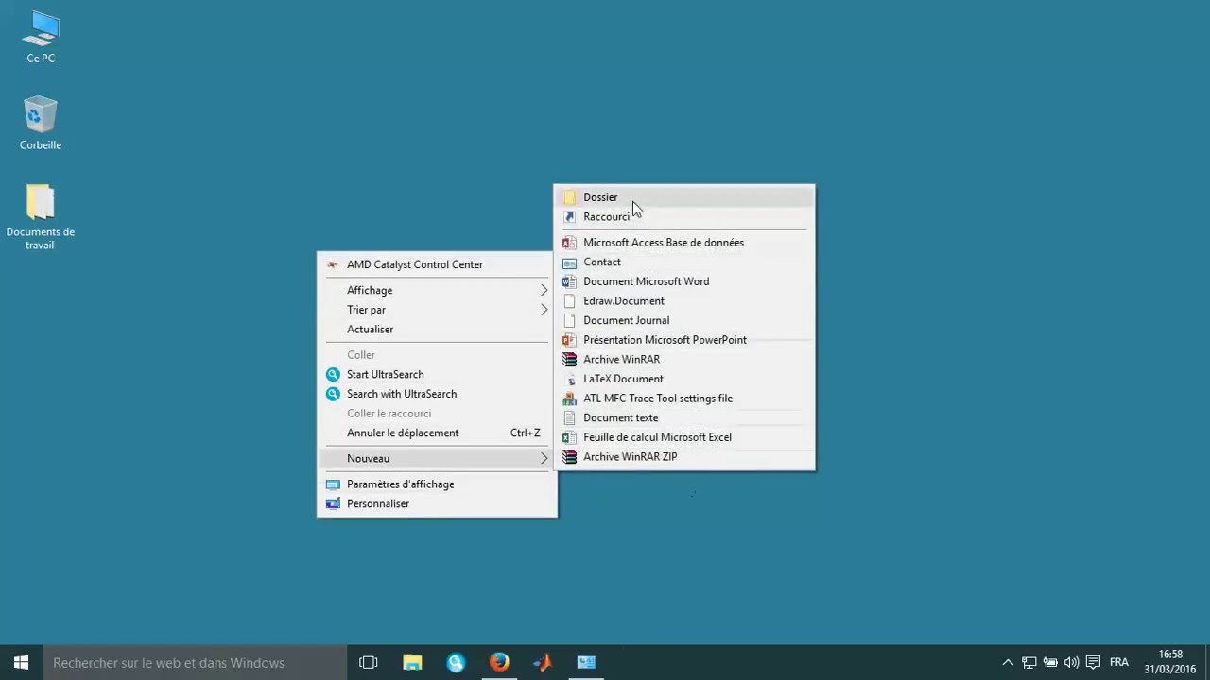
Task: Create Feuille de calcul Microsoft Excel
Action: pyautogui.click(x=683, y=437)
